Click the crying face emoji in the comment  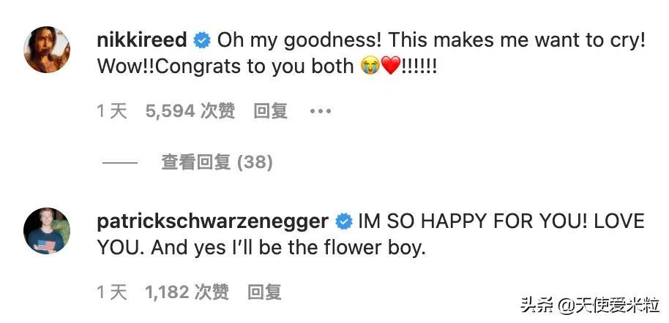[369, 66]
